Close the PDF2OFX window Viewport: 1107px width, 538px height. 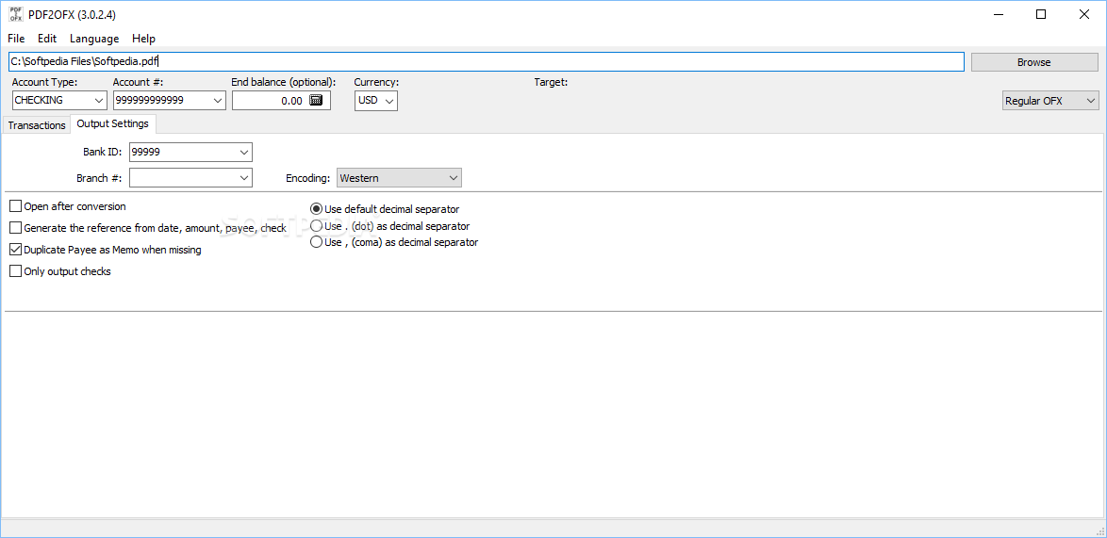pyautogui.click(x=1084, y=14)
